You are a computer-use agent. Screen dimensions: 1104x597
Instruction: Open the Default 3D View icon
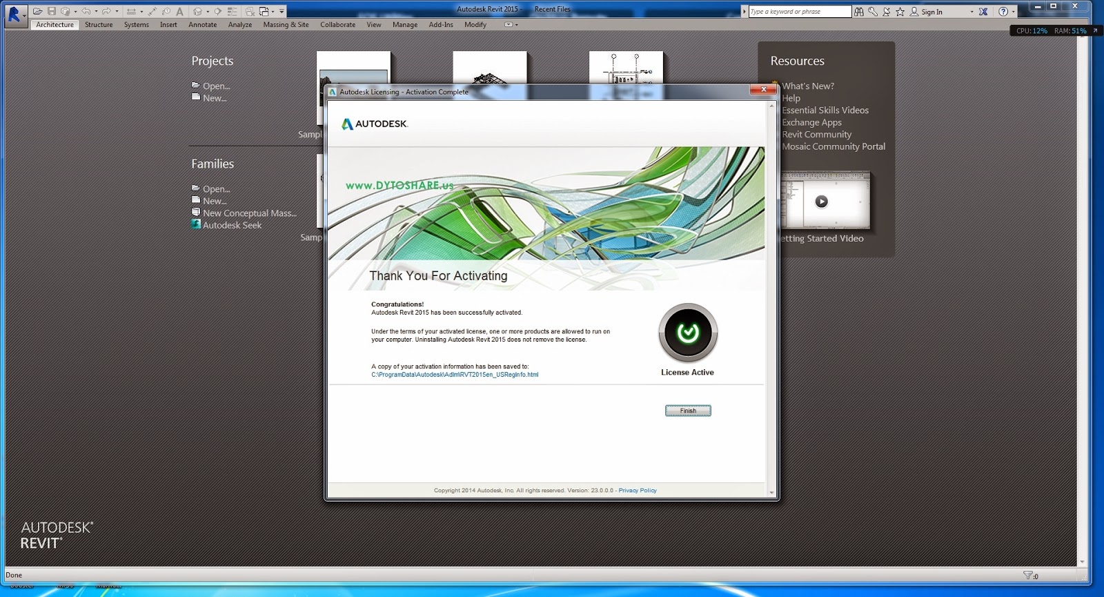(197, 12)
